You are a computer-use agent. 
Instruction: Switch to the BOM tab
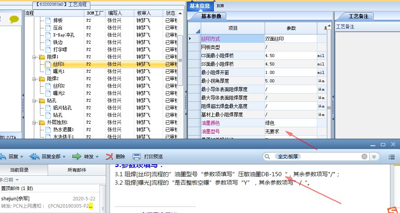tap(220, 6)
